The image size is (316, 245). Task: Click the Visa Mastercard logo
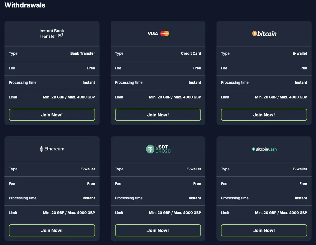point(158,33)
